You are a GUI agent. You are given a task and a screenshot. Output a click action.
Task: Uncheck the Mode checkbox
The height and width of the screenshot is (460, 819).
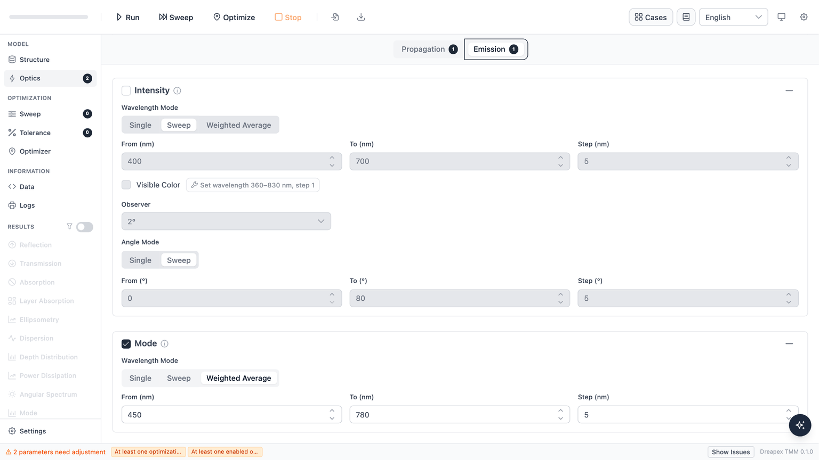[x=126, y=344]
